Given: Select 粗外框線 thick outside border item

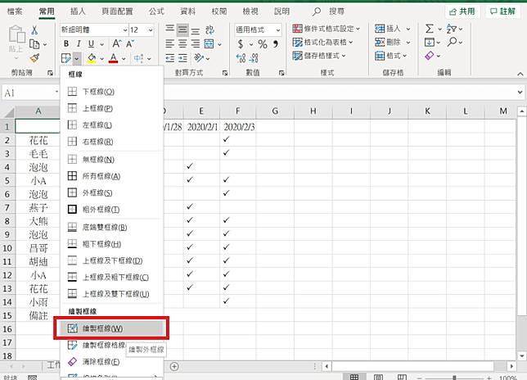Looking at the screenshot, I should (111, 210).
